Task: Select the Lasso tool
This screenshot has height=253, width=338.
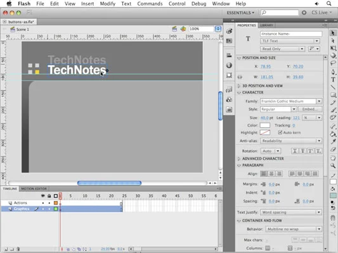Action: [333, 63]
